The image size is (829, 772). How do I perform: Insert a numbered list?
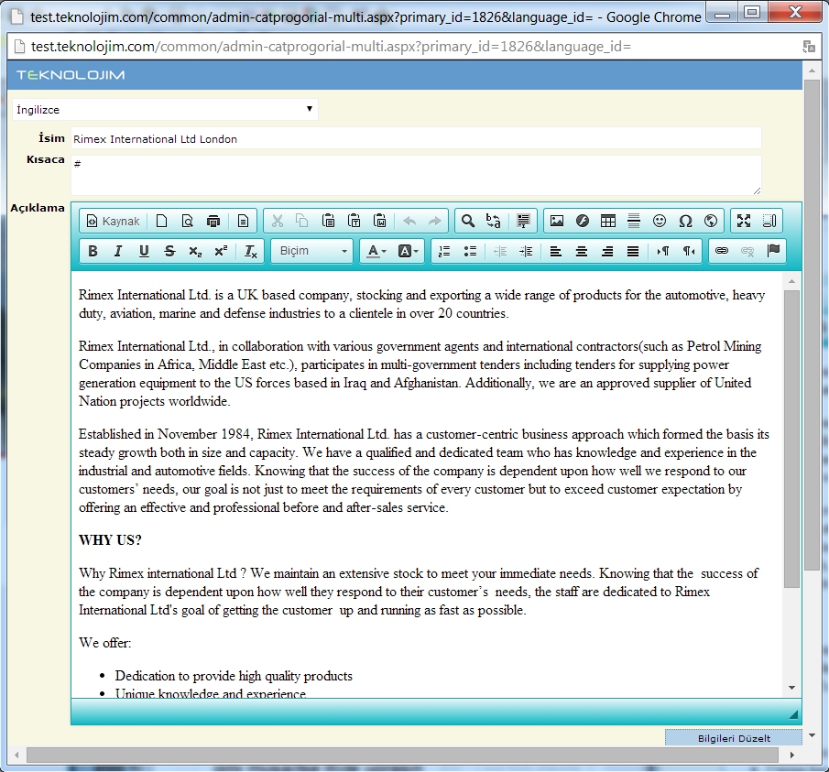(444, 251)
